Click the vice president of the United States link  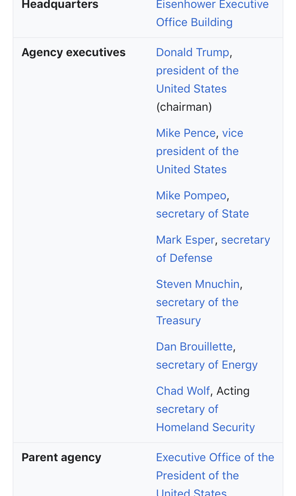(x=197, y=151)
